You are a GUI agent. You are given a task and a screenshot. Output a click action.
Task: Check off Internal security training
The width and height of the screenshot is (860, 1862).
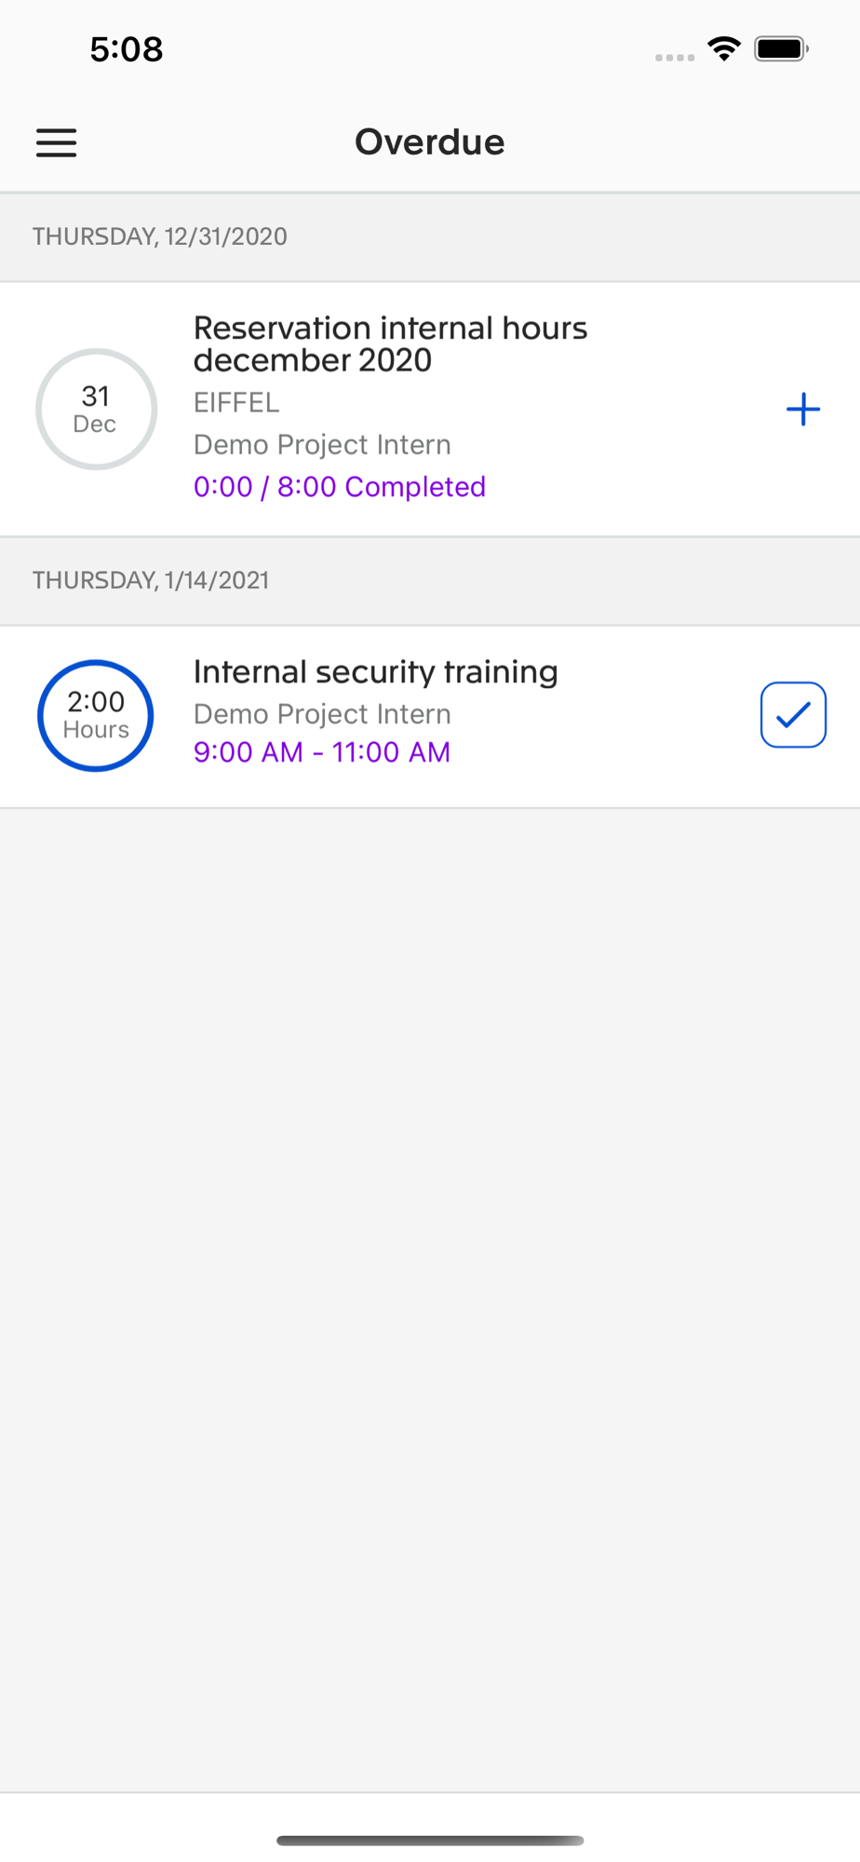pyautogui.click(x=793, y=714)
